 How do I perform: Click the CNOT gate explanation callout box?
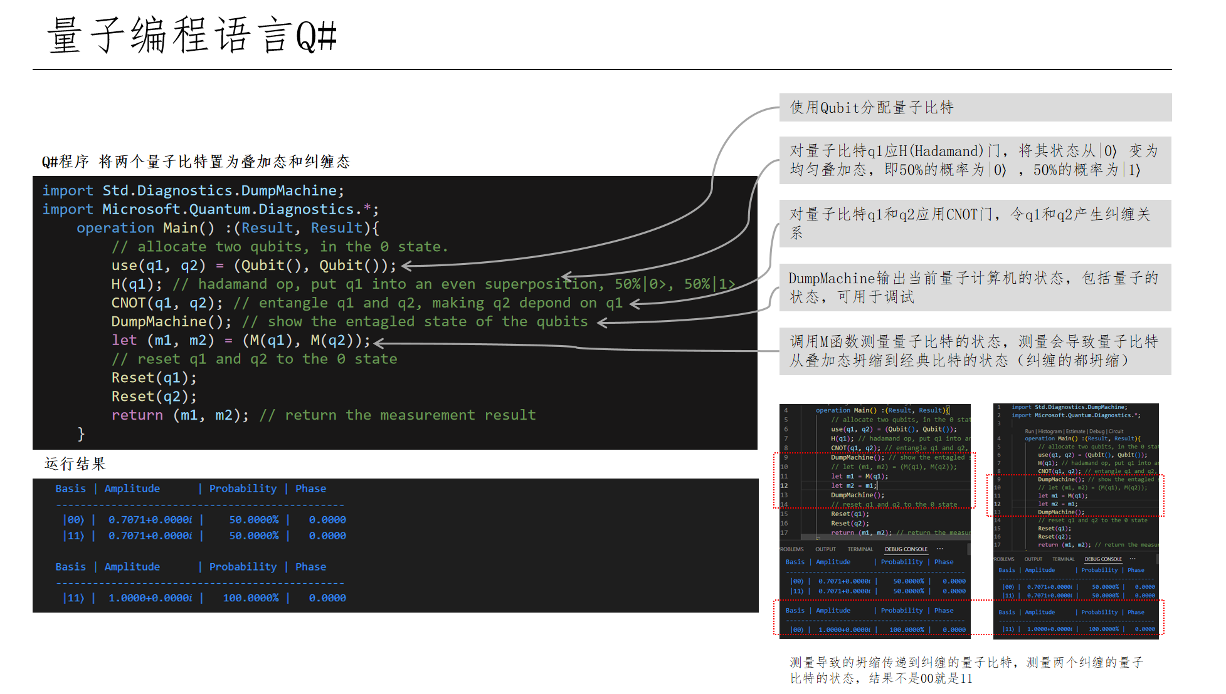tap(975, 224)
